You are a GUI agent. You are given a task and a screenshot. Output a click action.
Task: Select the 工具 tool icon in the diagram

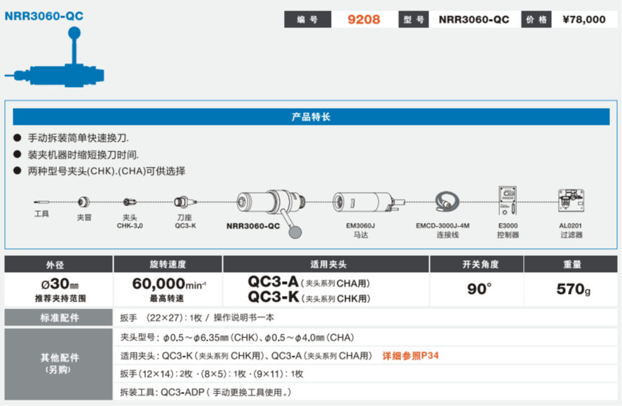click(42, 203)
